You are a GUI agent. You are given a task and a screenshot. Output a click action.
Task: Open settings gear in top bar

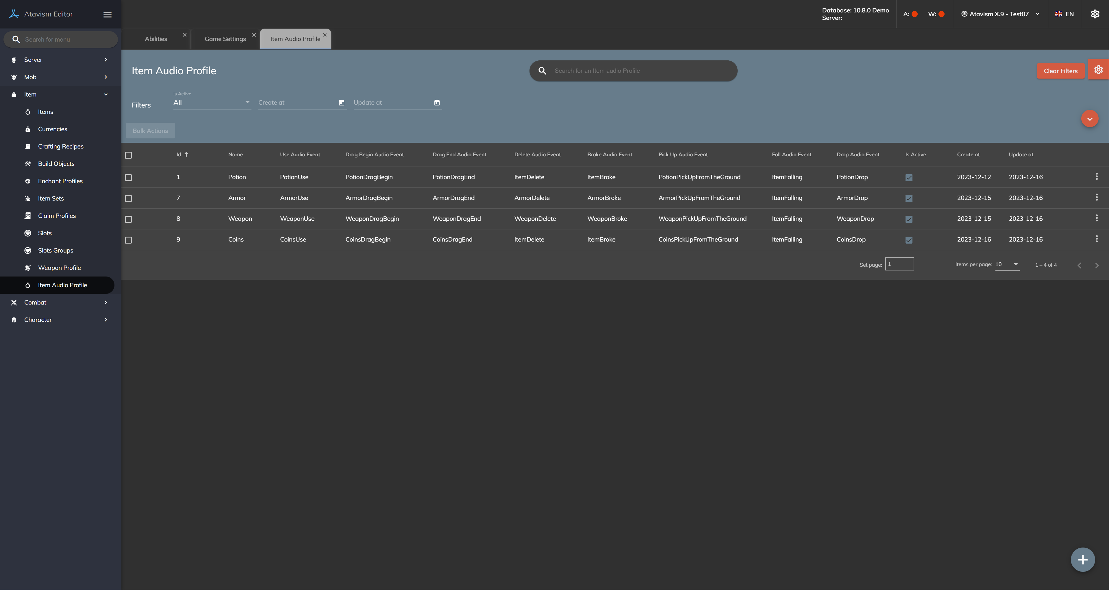pyautogui.click(x=1095, y=14)
